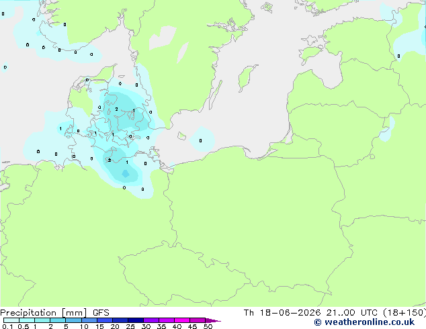The height and width of the screenshot is (329, 426).
Task: Pick the 15–20 mm legend color swatch
Action: (104, 320)
